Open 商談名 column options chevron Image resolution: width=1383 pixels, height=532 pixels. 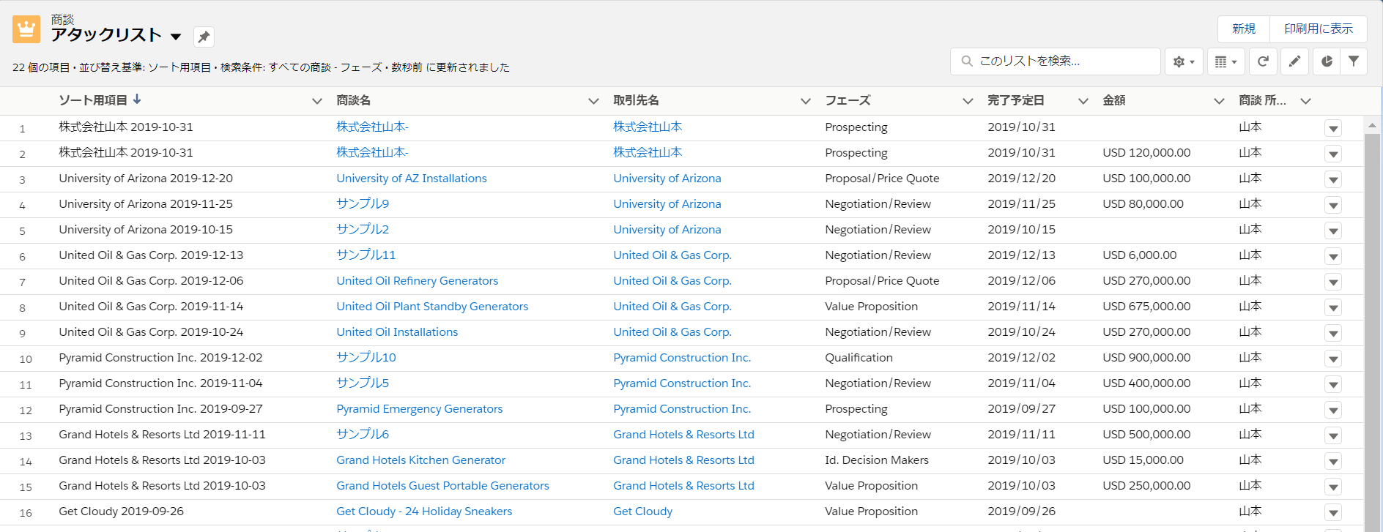(594, 101)
